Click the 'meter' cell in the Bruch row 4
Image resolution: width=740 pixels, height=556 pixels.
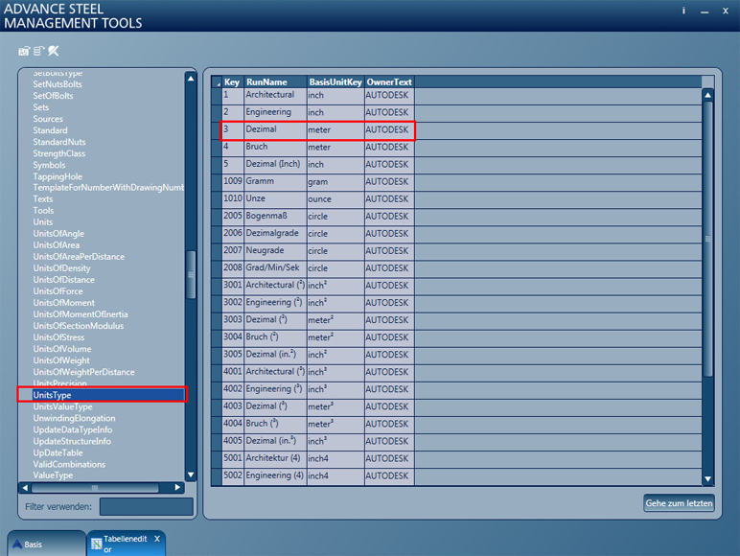(x=335, y=148)
